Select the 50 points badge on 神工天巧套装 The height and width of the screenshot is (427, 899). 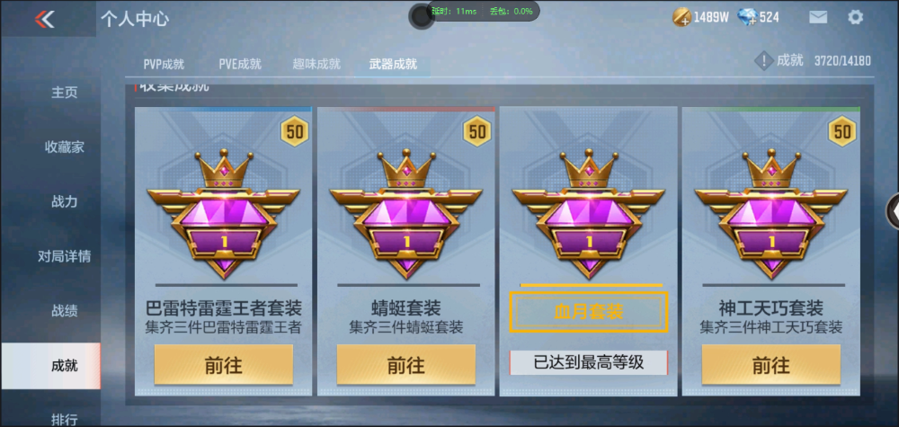coord(841,132)
